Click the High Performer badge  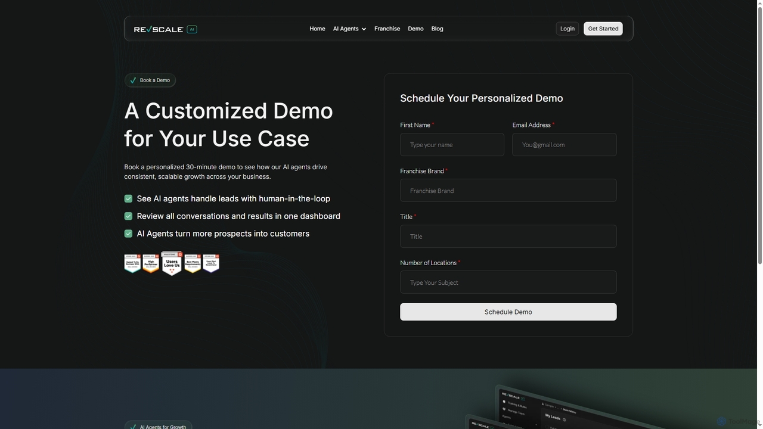pos(151,263)
